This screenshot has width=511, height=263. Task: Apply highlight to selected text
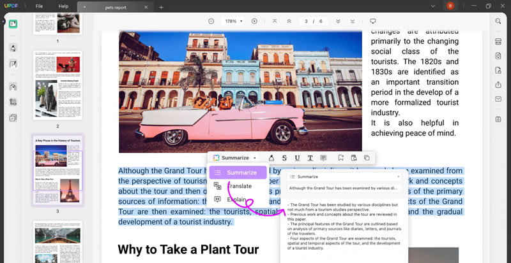click(x=271, y=158)
